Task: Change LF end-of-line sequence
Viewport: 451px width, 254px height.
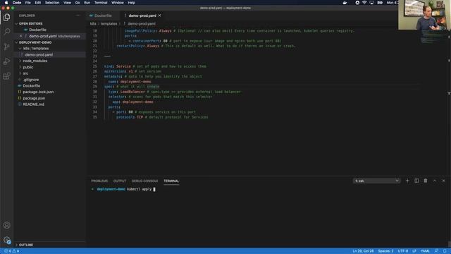Action: point(414,251)
